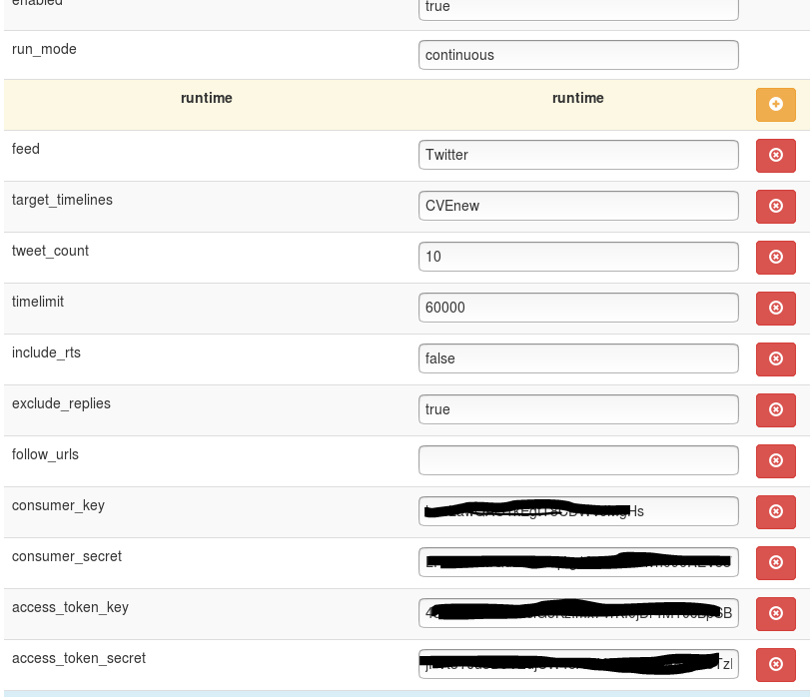Edit the include_rts value false
Screen dimensions: 810x697
click(578, 358)
